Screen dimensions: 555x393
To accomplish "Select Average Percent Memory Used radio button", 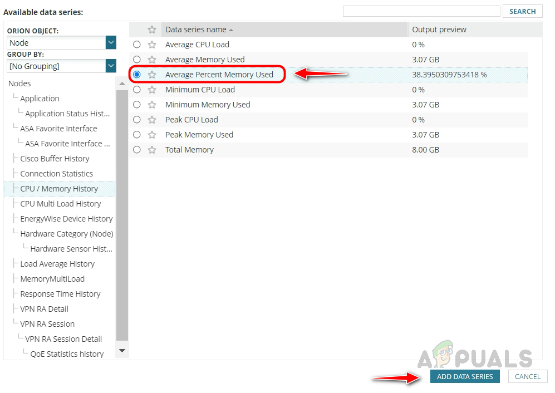I will [x=136, y=75].
